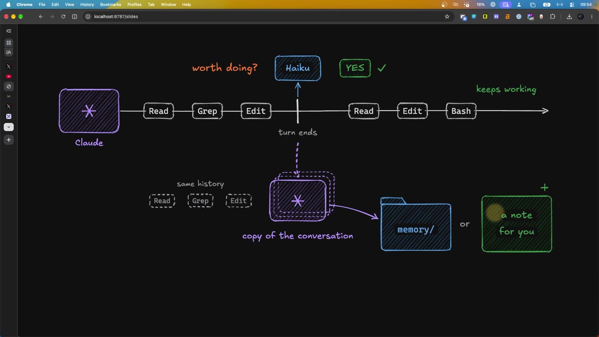Expand the sidebar tabs chevron dropdown
The width and height of the screenshot is (599, 337).
(9, 127)
